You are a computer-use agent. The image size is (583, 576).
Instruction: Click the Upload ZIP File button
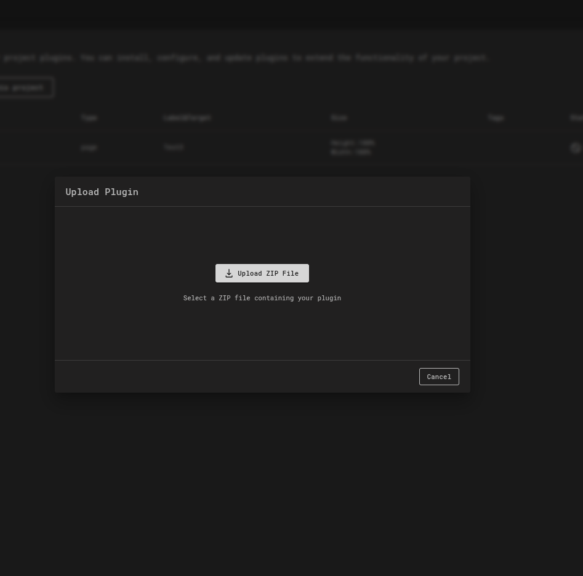pos(262,273)
